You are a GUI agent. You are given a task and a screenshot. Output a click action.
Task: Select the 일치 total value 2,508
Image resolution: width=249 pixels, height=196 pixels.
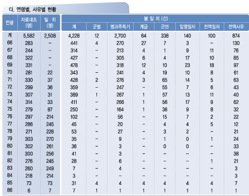click(50, 36)
